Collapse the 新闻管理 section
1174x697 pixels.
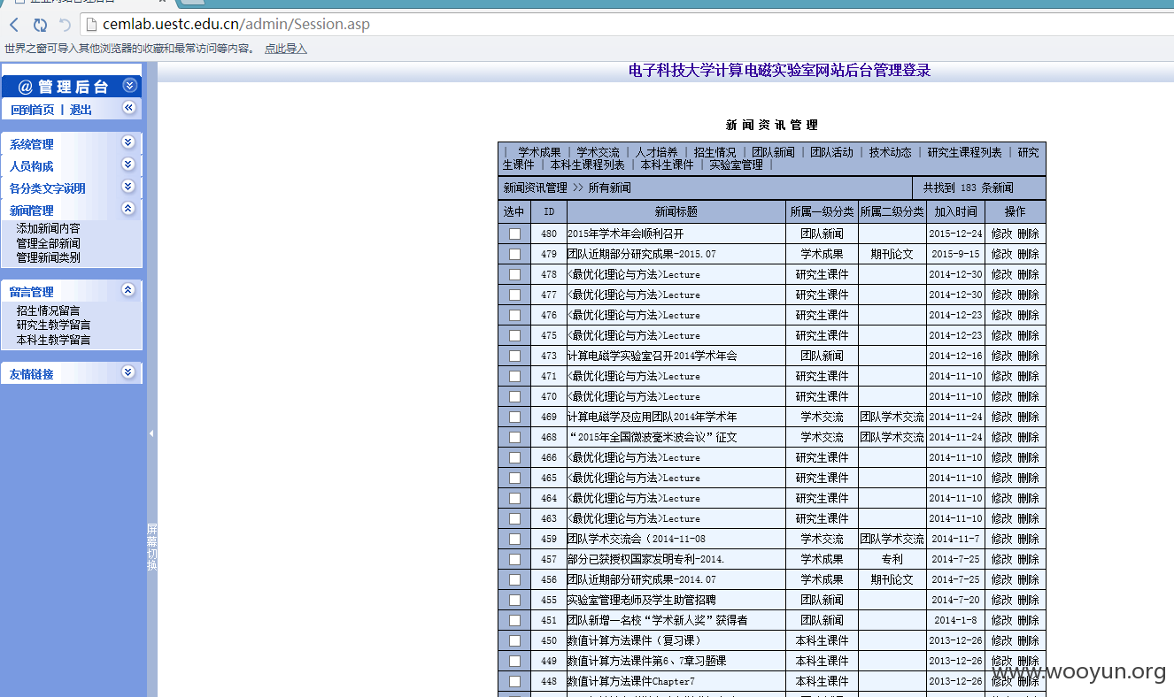click(x=127, y=209)
